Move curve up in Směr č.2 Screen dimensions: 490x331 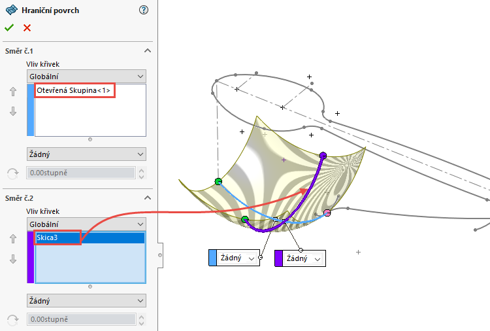click(x=13, y=239)
